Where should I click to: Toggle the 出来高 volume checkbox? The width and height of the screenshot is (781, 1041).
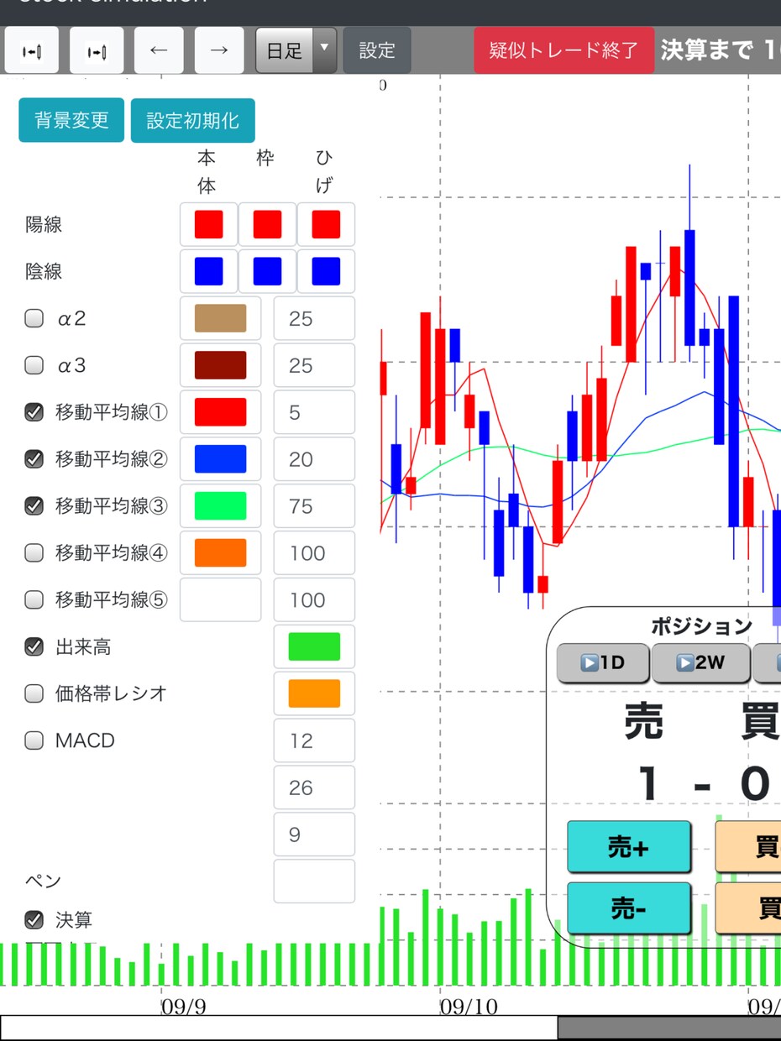(34, 646)
